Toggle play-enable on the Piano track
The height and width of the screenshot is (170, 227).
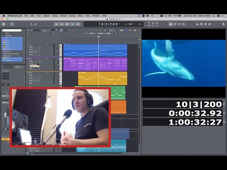point(48,59)
